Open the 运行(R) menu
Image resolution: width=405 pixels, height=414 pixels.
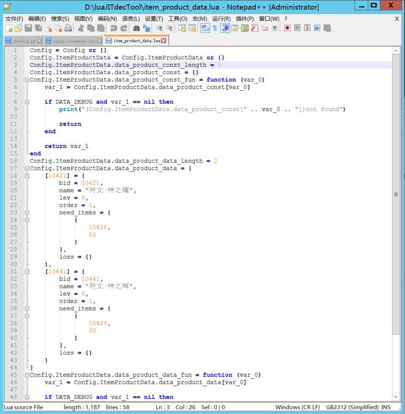tap(221, 19)
